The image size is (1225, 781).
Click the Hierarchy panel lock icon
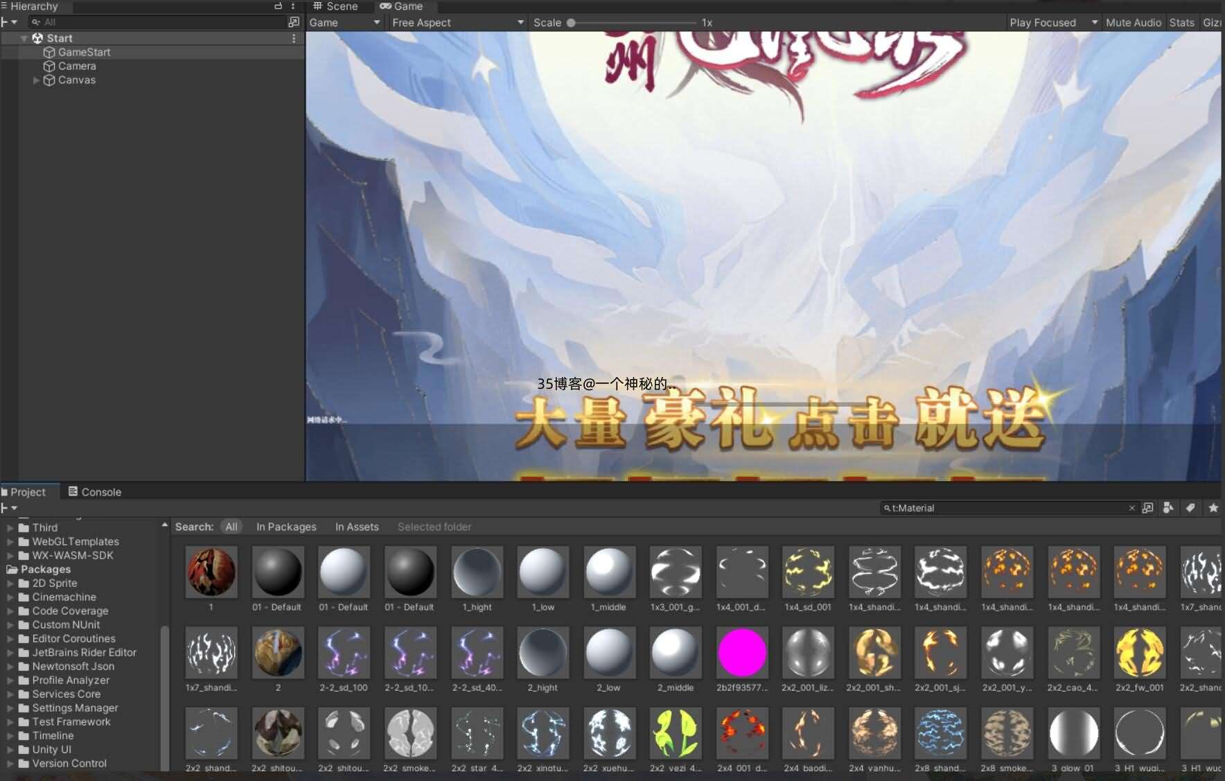point(278,6)
